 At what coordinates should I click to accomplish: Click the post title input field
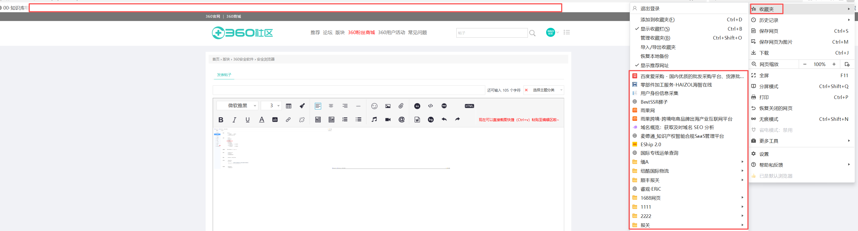point(349,90)
